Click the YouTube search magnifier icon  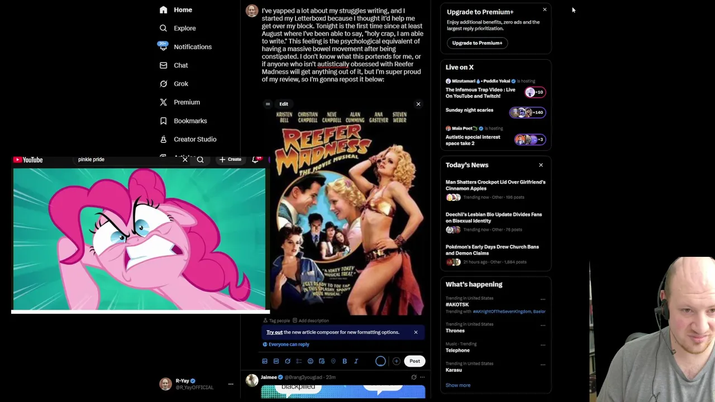tap(200, 160)
